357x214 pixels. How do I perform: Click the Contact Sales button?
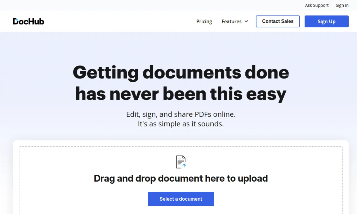[278, 21]
